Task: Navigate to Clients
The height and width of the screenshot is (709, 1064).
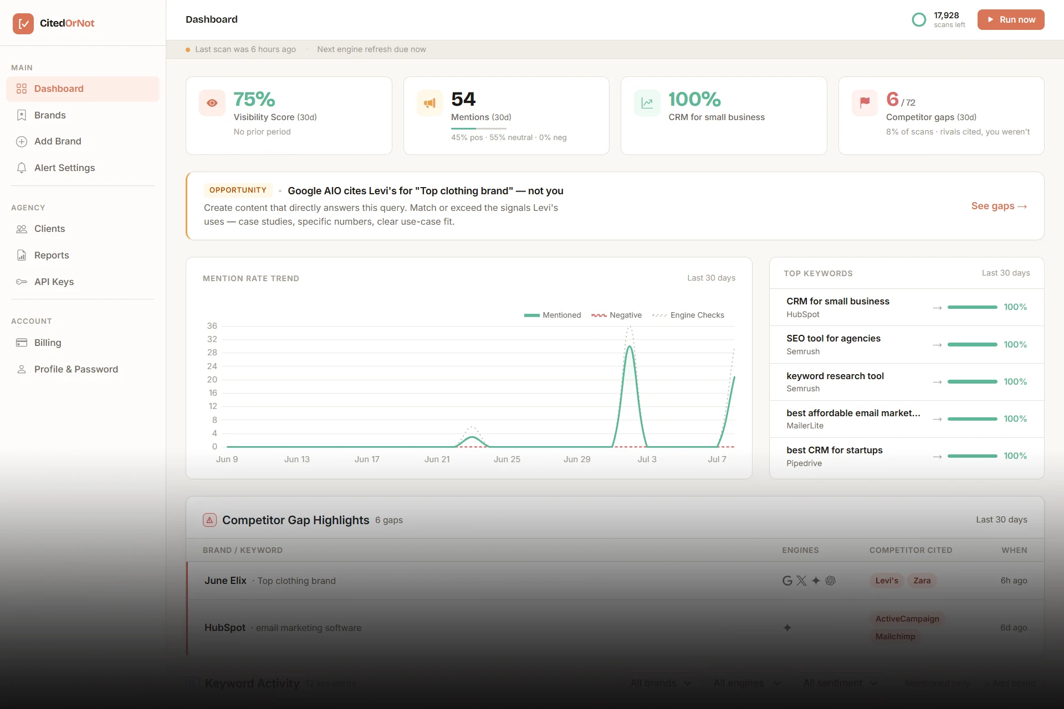Action: coord(83,229)
